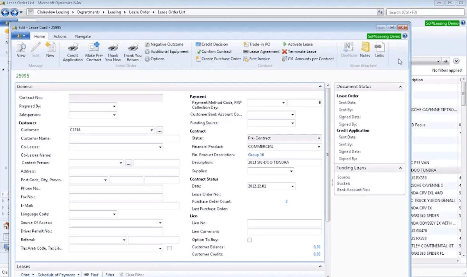
Task: Open Salesperson dropdown
Action: pyautogui.click(x=114, y=115)
